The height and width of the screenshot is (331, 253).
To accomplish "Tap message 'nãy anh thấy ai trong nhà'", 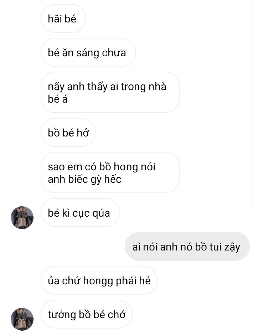I will [110, 93].
